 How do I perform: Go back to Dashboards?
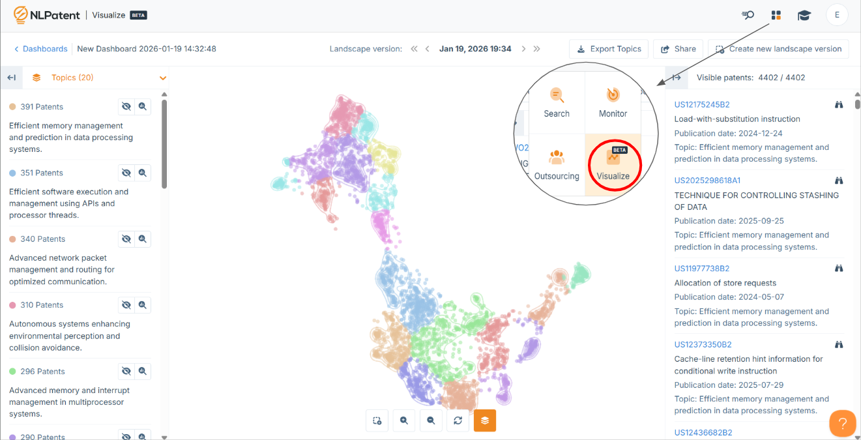pos(40,49)
